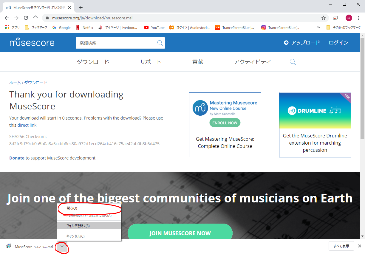The image size is (365, 254).
Task: Close the MuseScore browser tab
Action: pos(70,7)
